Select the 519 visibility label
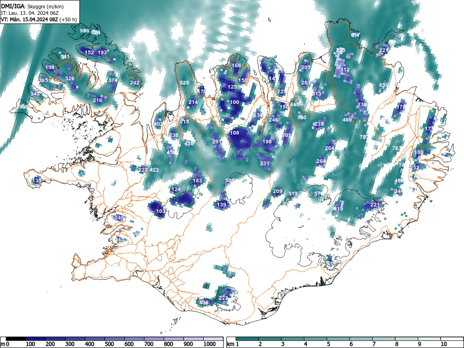This screenshot has width=464, height=348. tap(293, 194)
